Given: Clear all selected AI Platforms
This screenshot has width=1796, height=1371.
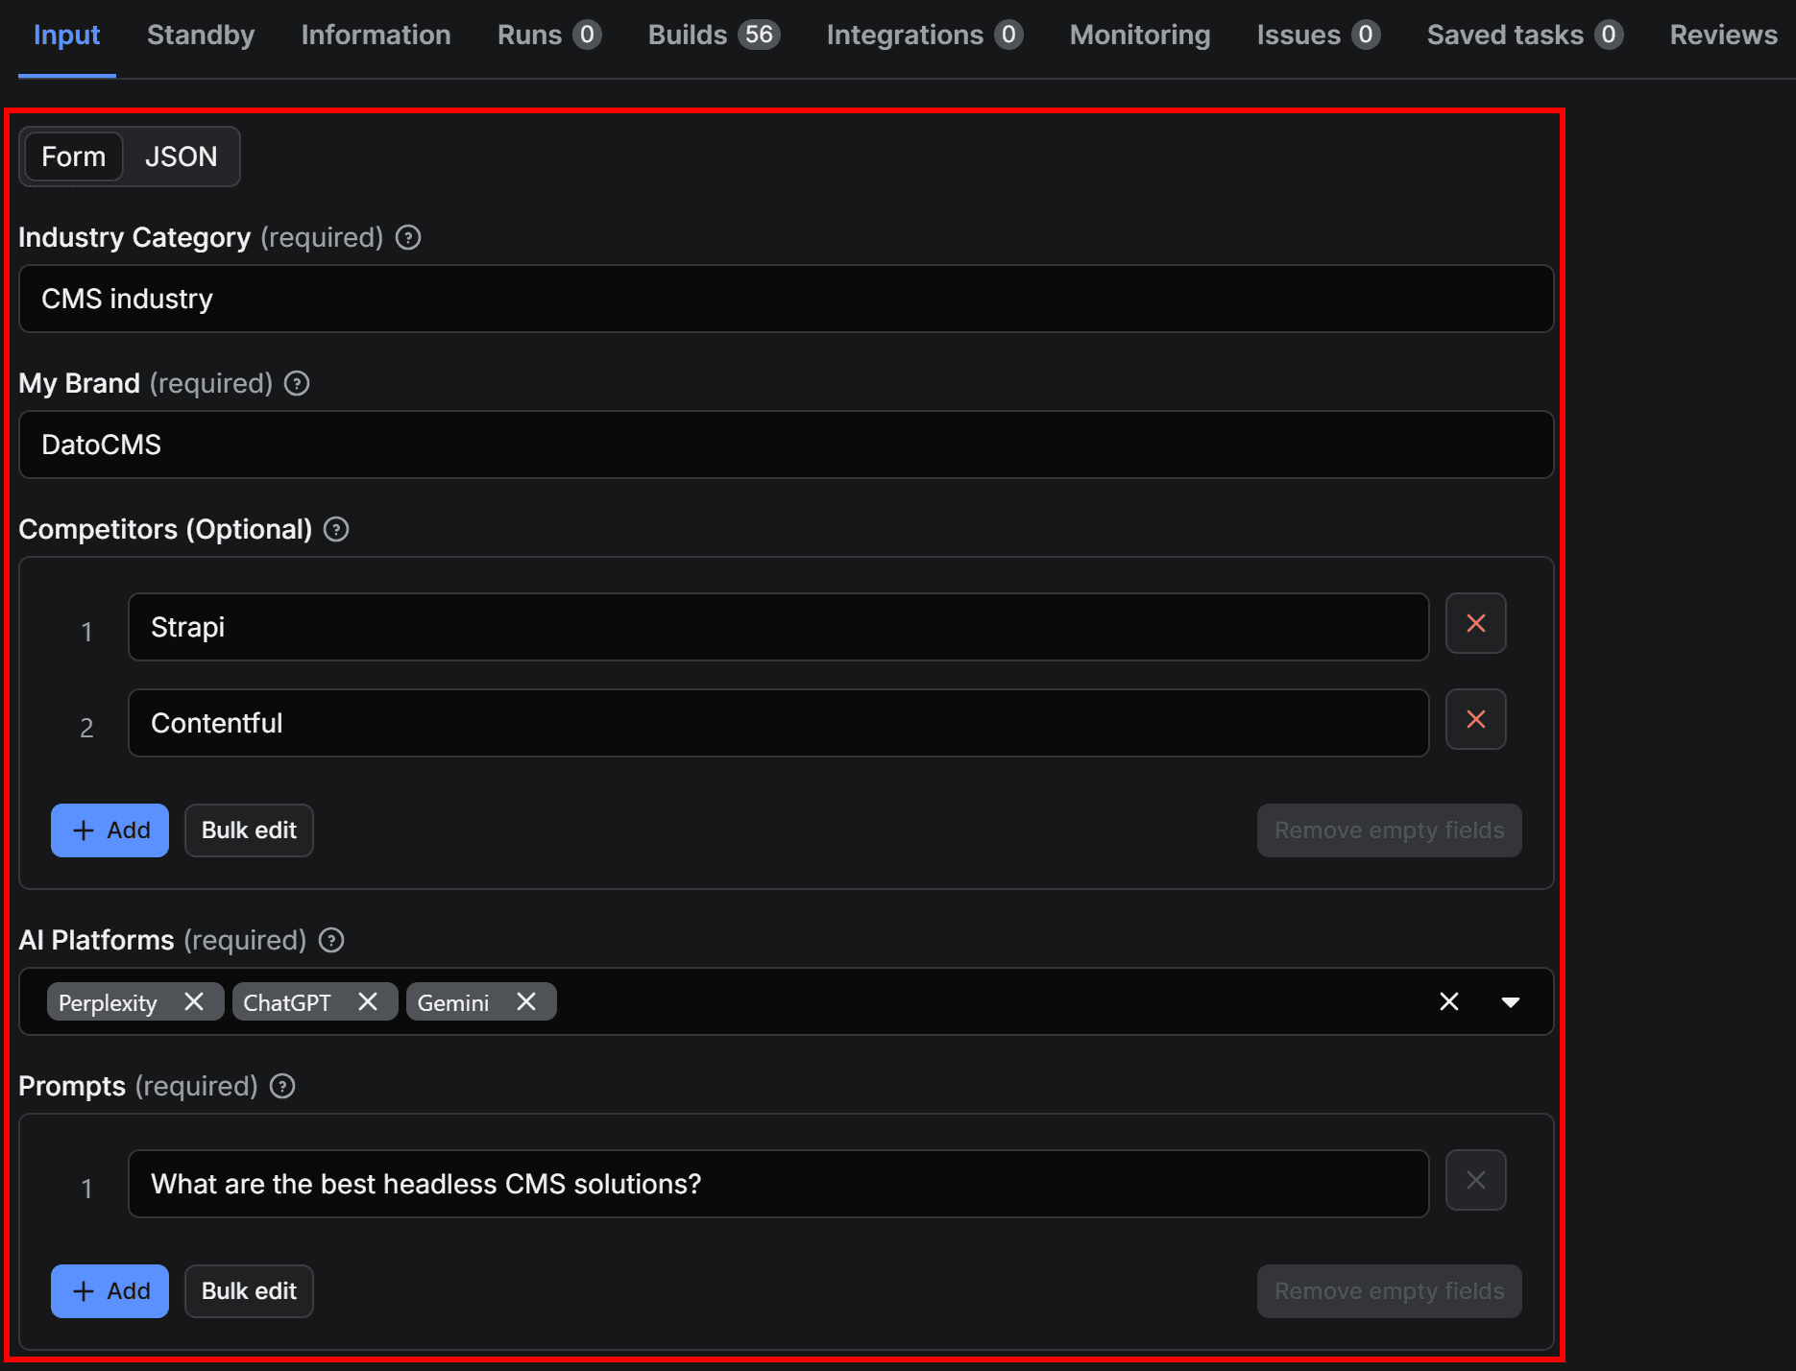Looking at the screenshot, I should click(x=1449, y=1001).
